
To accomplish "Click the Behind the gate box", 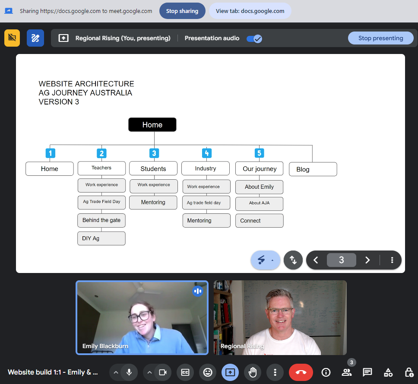I will click(101, 220).
